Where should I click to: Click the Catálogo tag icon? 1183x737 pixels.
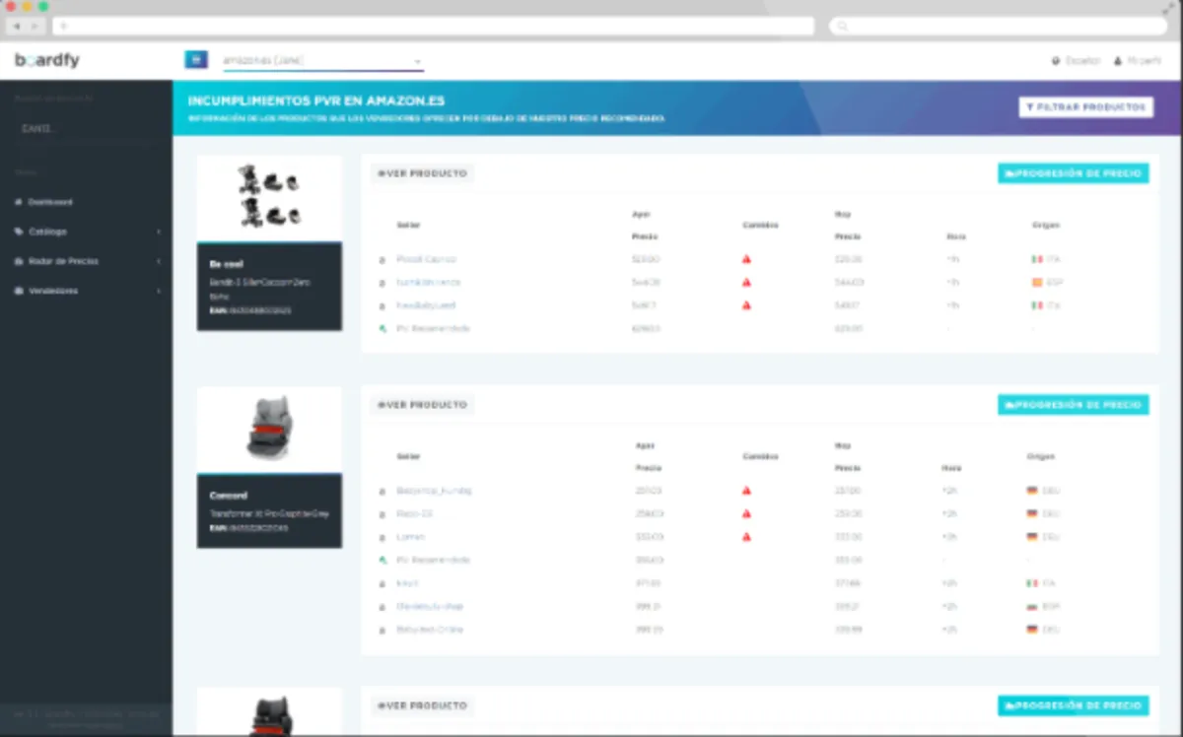point(19,232)
